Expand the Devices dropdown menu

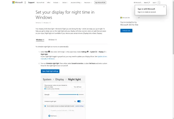(65, 2)
